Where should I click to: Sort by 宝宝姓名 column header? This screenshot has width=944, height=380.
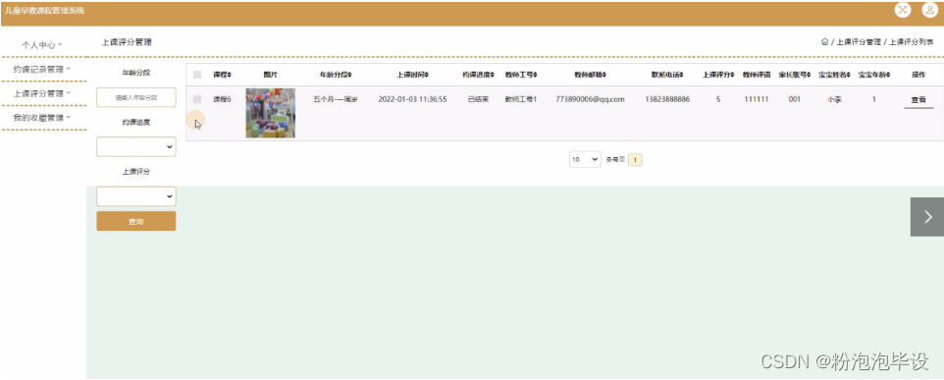pos(834,75)
